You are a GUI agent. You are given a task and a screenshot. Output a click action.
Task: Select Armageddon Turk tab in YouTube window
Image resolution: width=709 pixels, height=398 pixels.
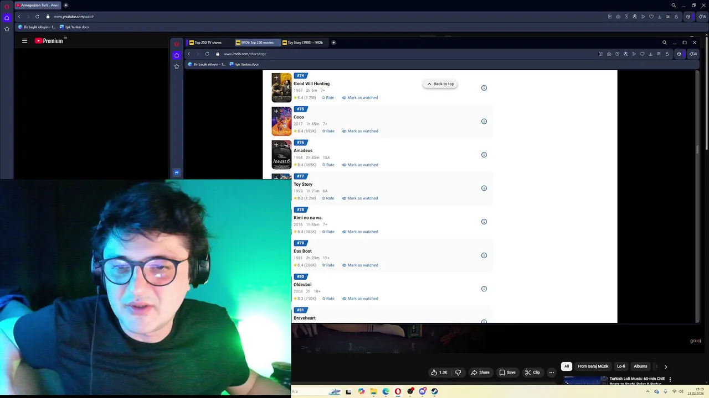(x=37, y=5)
